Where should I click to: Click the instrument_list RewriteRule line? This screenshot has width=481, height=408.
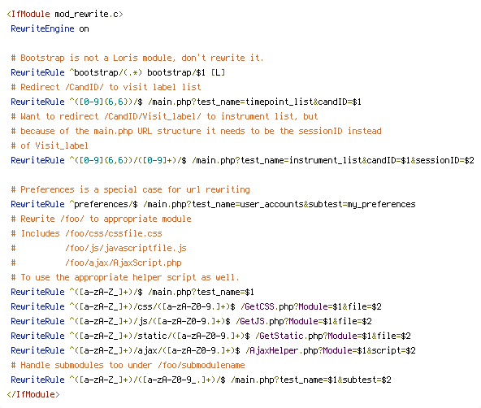point(242,160)
